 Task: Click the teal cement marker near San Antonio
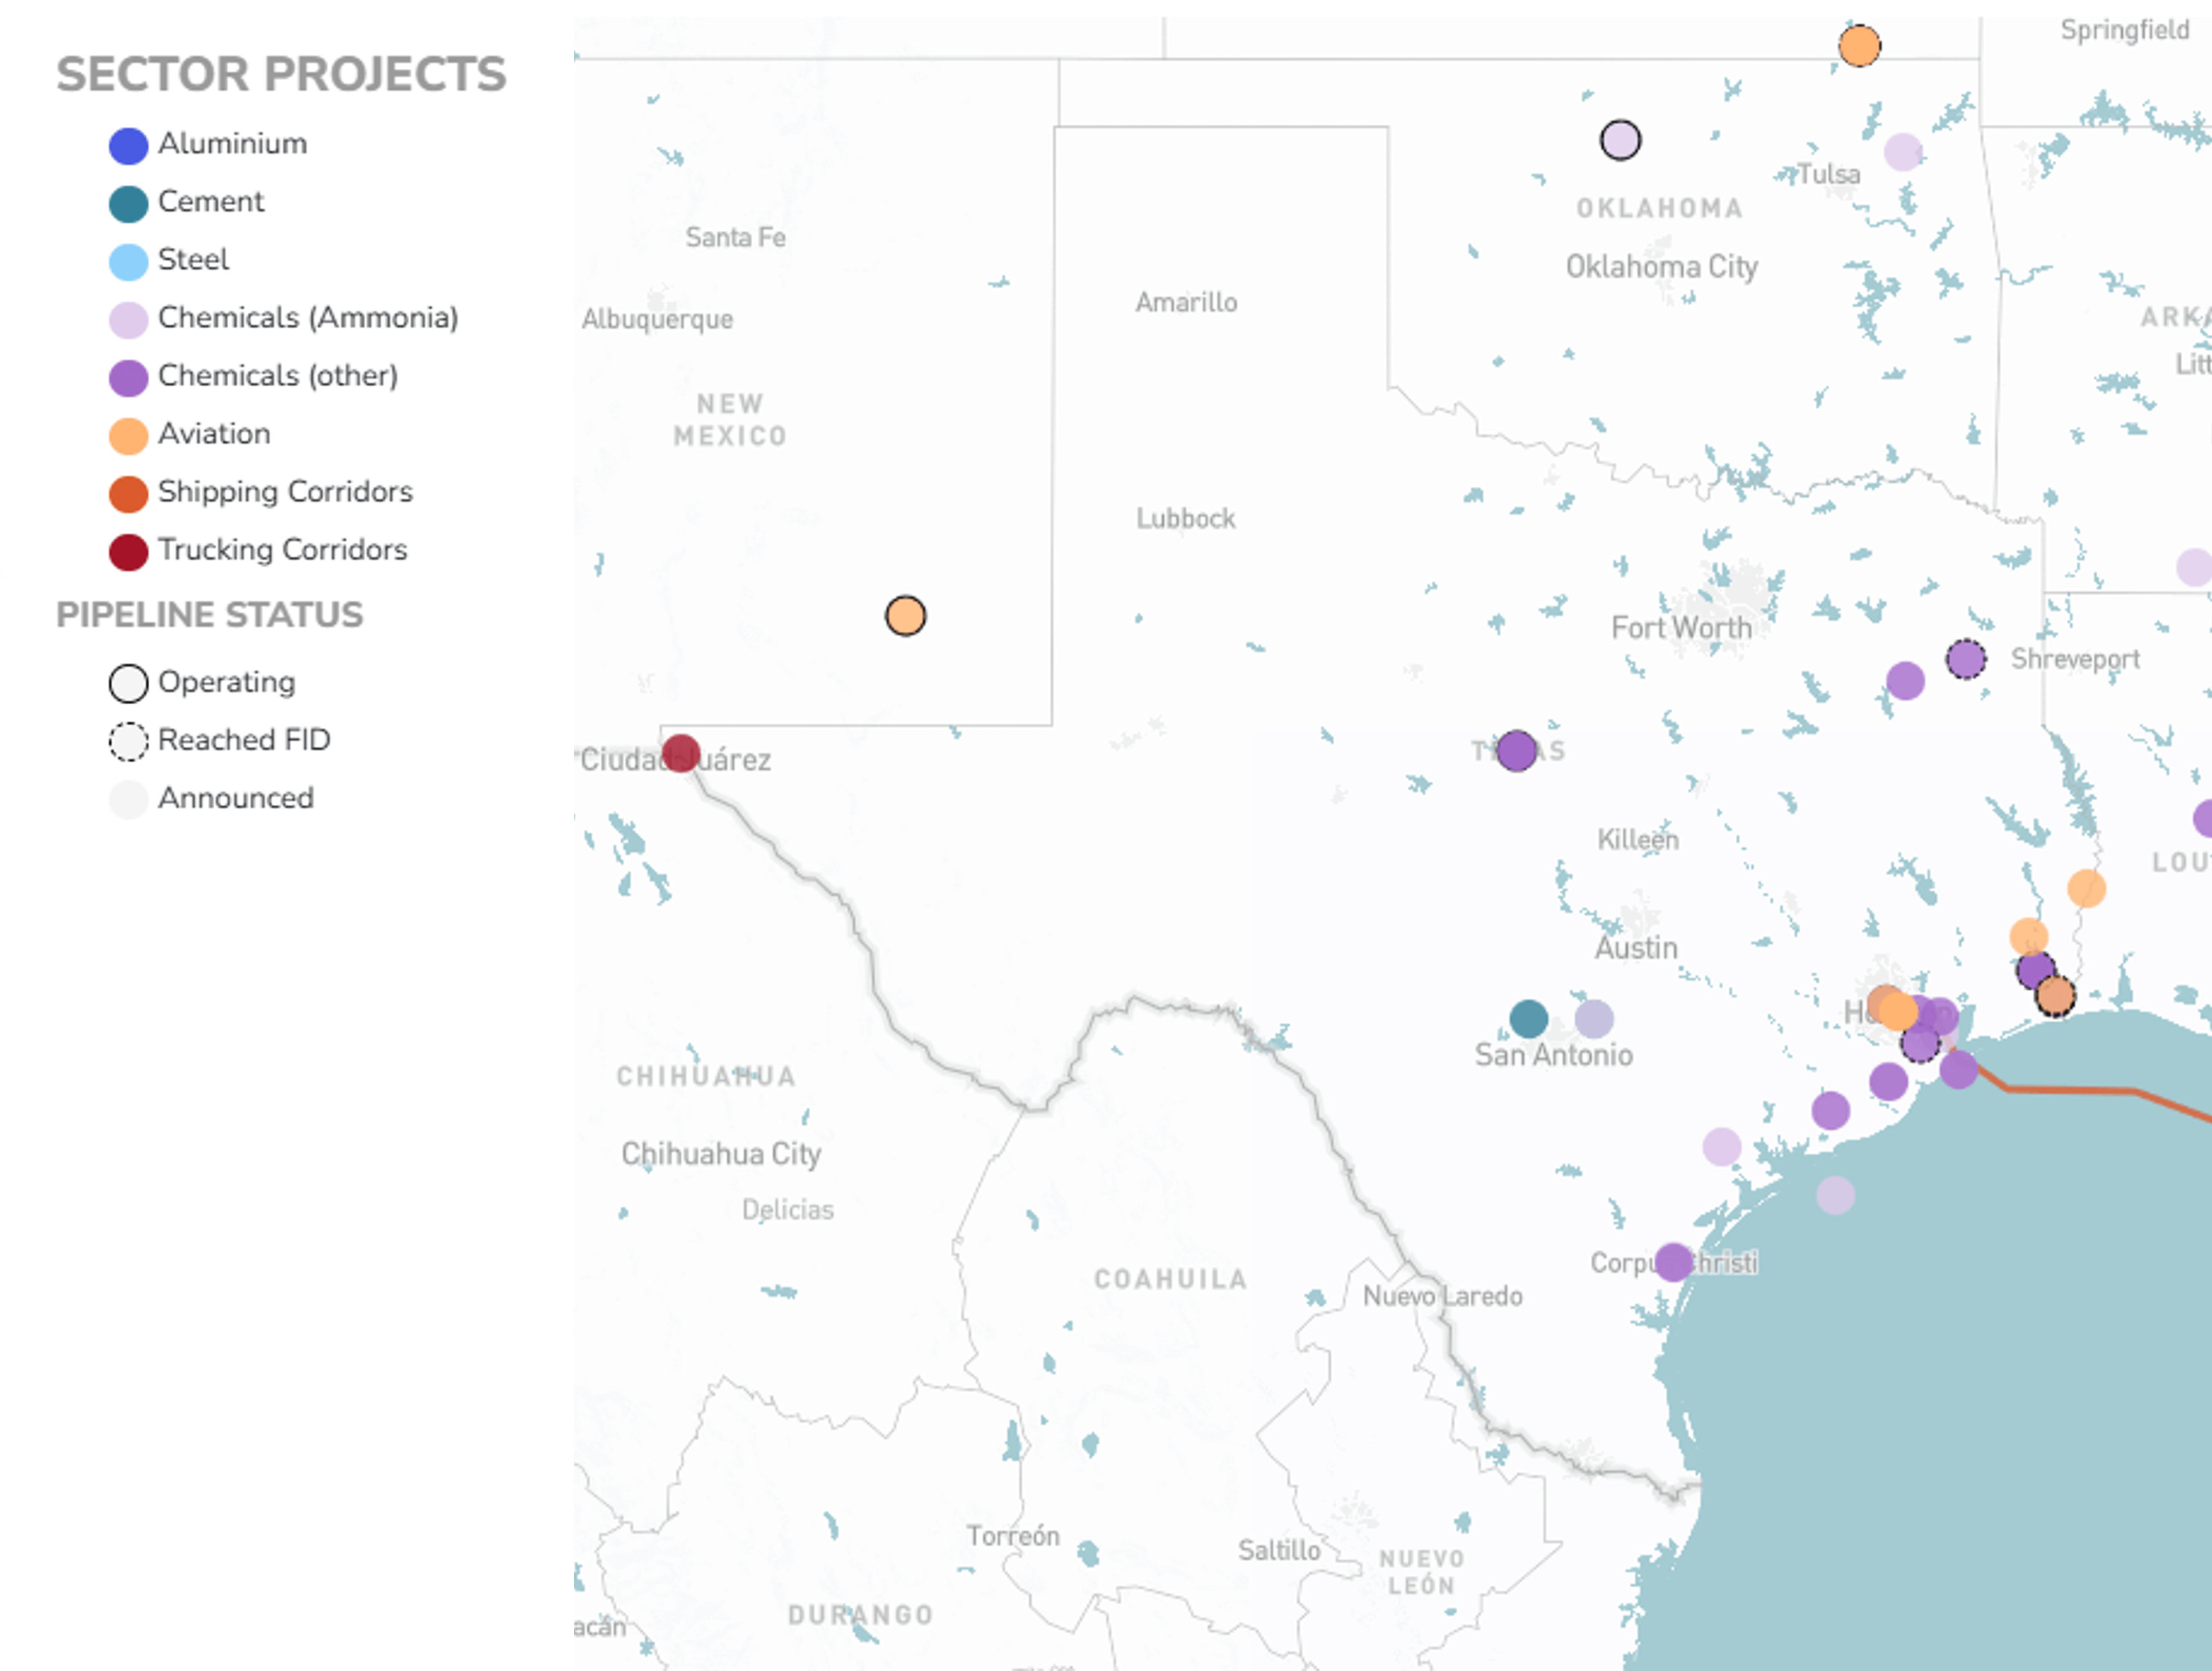[x=1528, y=1019]
